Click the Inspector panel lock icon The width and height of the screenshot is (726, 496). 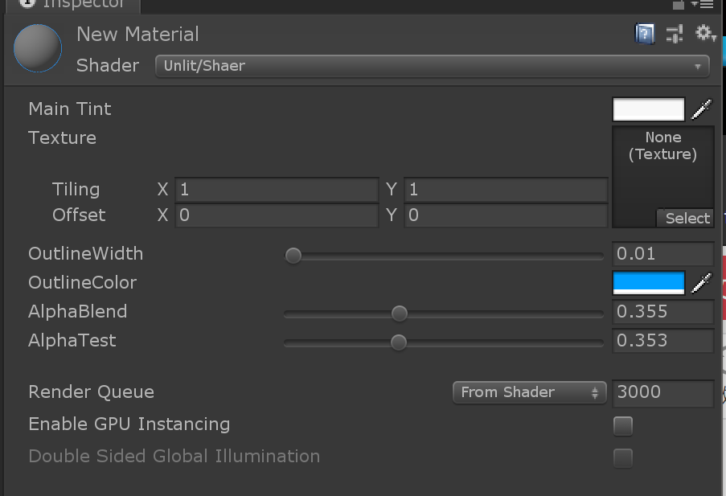pyautogui.click(x=679, y=4)
